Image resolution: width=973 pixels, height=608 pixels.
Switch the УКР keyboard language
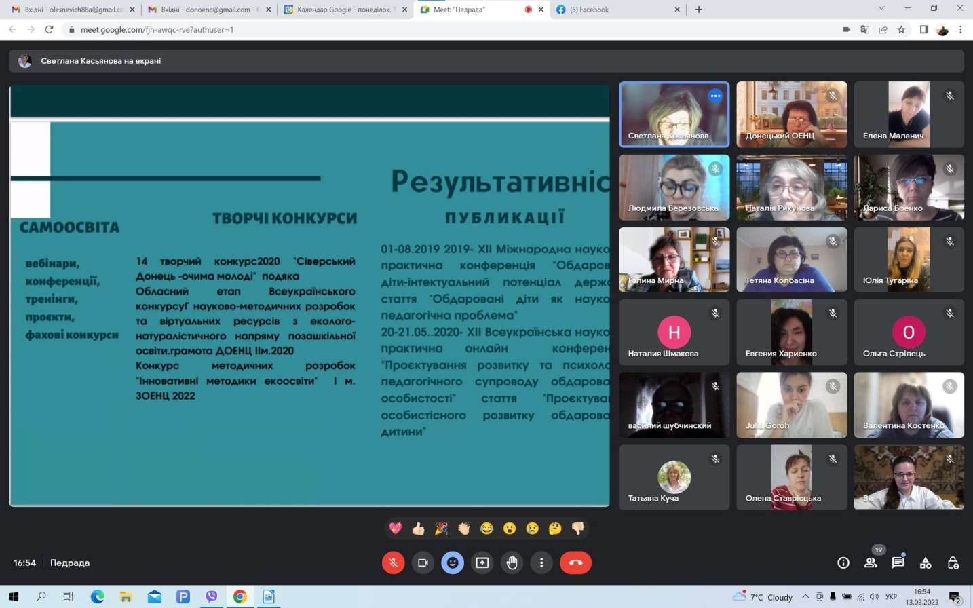pyautogui.click(x=892, y=597)
